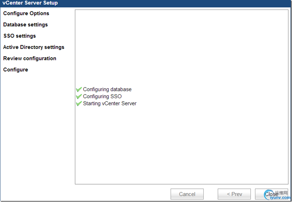This screenshot has width=292, height=202.
Task: Open Active Directory settings step
Action: click(34, 47)
